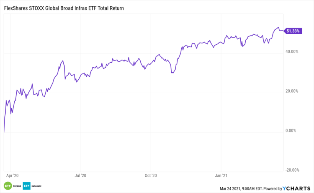
Task: Select the Jul '20 x-axis label
Action: [x=80, y=176]
